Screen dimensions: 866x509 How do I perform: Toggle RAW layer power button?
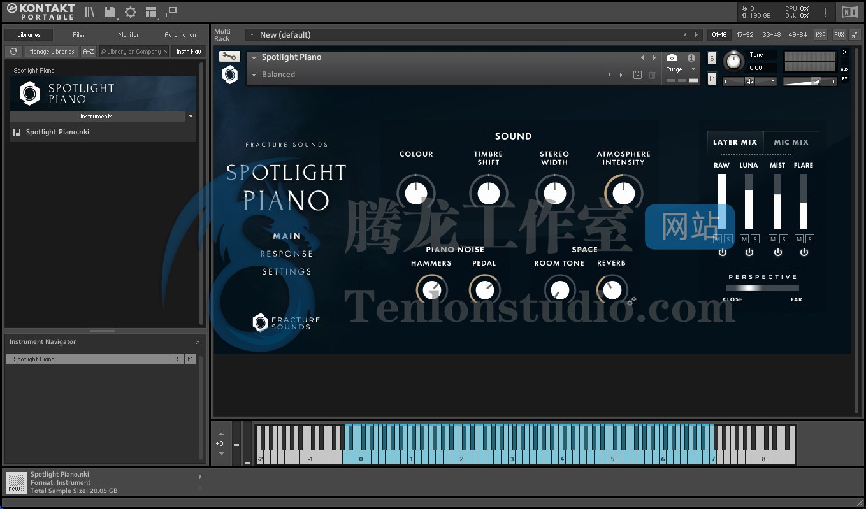tap(722, 252)
